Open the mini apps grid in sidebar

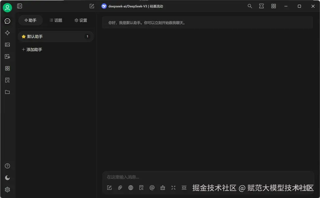pos(7,68)
